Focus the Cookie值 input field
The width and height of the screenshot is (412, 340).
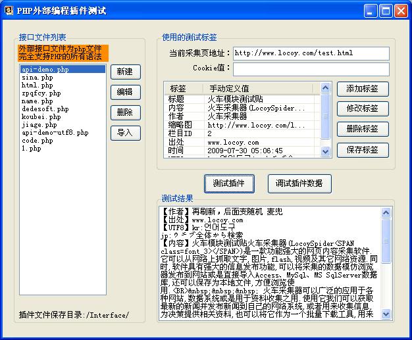coord(311,68)
